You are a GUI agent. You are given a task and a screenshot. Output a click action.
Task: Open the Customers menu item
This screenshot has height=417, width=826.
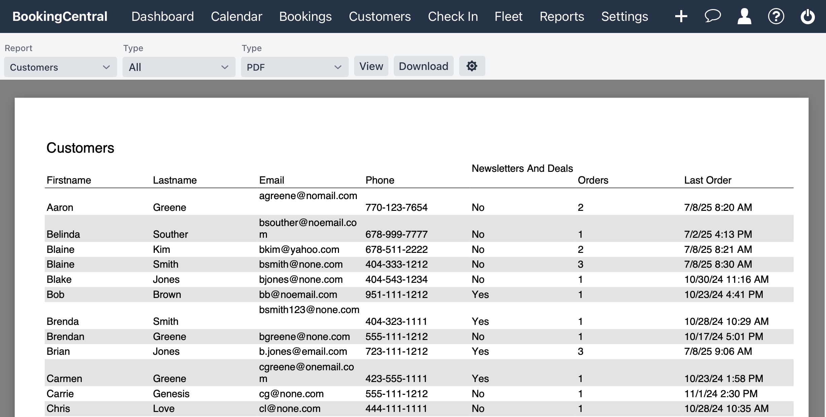tap(380, 16)
